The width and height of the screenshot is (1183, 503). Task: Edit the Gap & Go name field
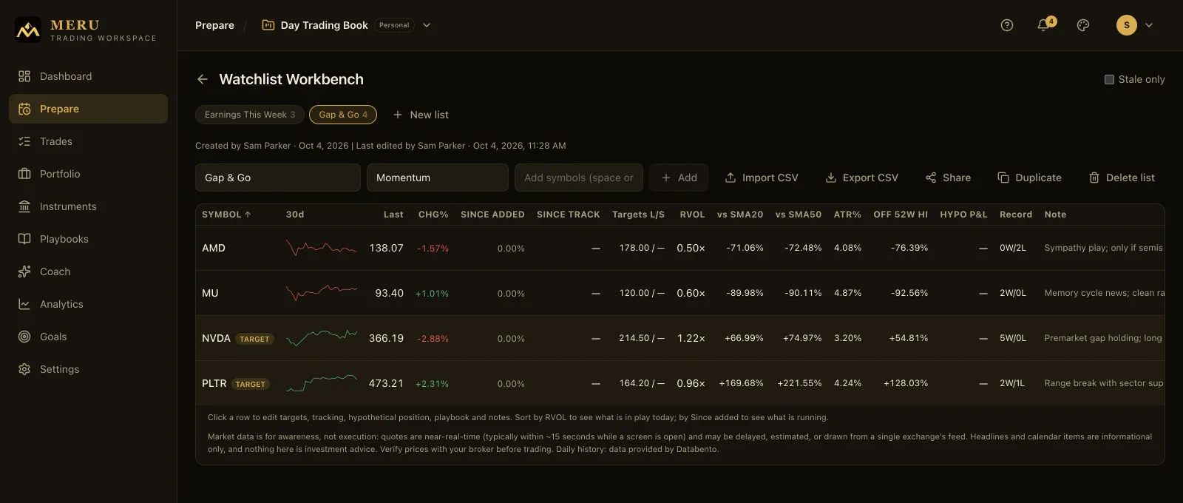pos(278,178)
